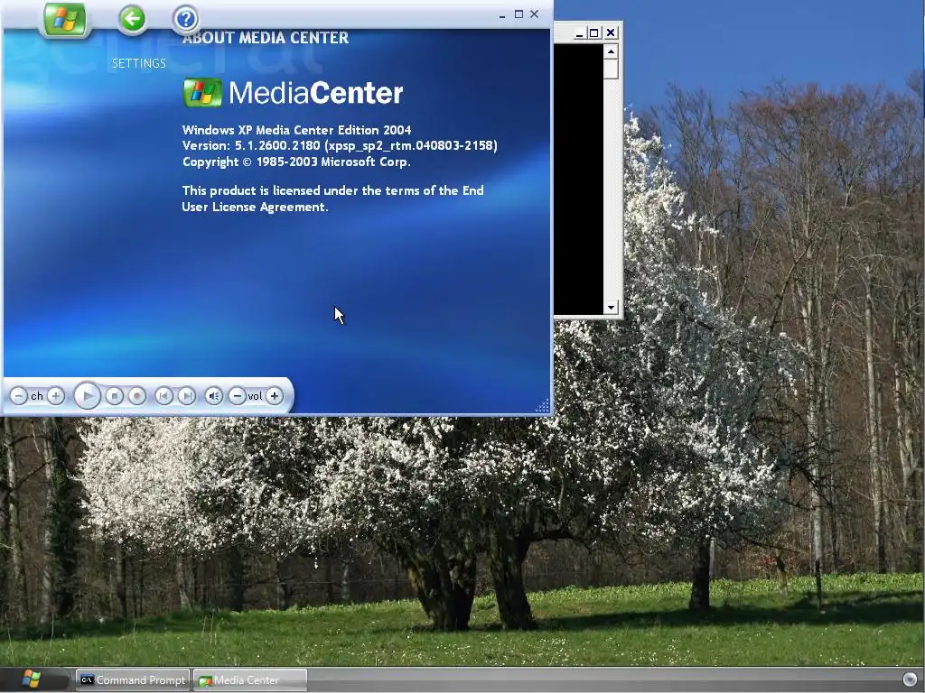
Task: Click the Media Center logo graphic
Action: coord(294,93)
